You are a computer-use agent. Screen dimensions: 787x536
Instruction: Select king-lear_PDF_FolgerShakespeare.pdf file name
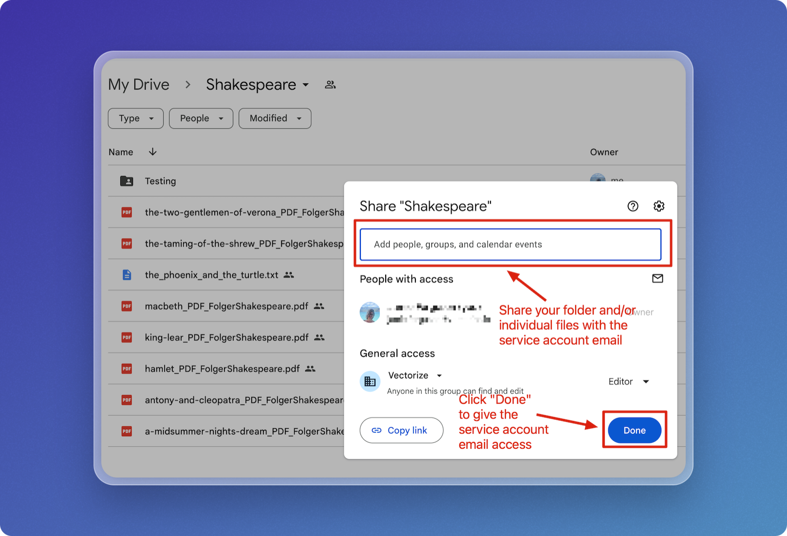226,337
